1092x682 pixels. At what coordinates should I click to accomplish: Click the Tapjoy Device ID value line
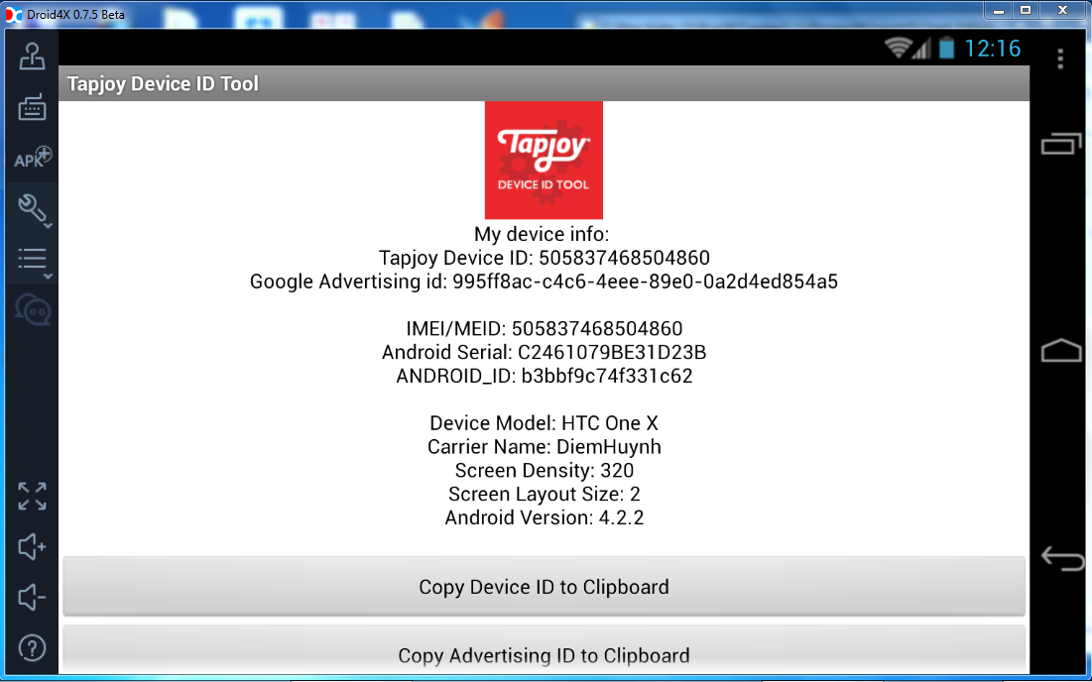click(544, 258)
